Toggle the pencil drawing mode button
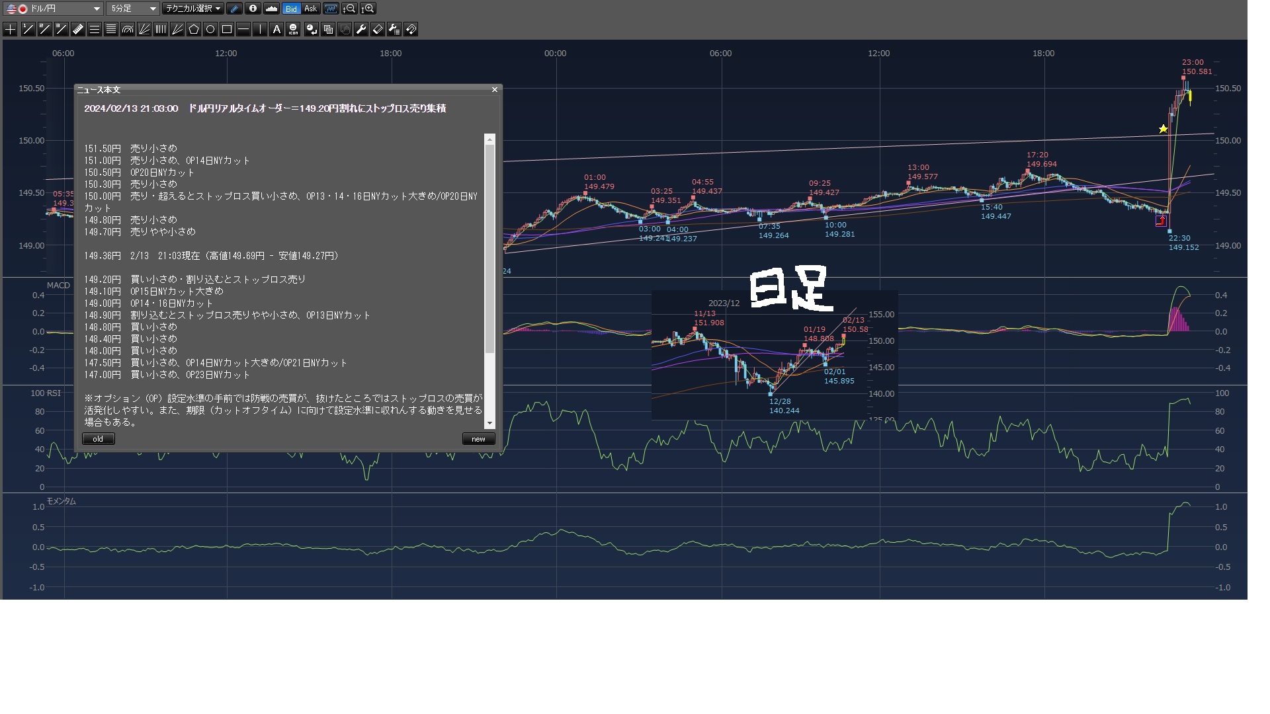This screenshot has width=1270, height=714. click(x=234, y=9)
